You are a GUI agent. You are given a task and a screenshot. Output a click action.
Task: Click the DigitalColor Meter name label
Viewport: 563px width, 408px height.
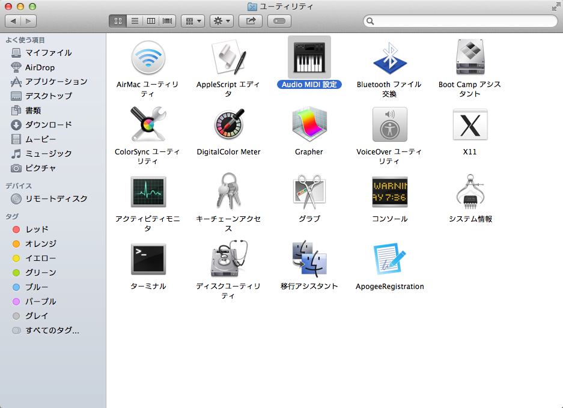pyautogui.click(x=229, y=151)
